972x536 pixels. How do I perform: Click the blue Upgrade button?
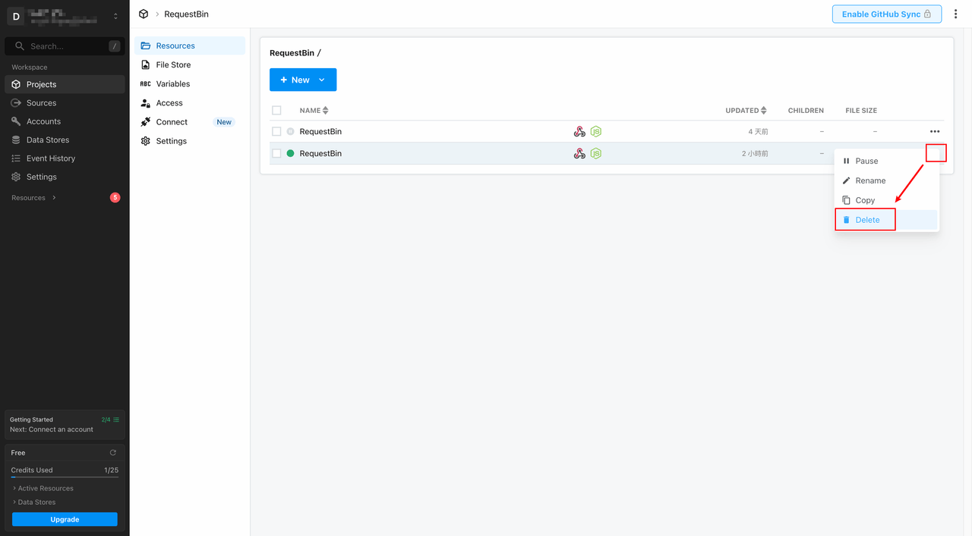65,519
